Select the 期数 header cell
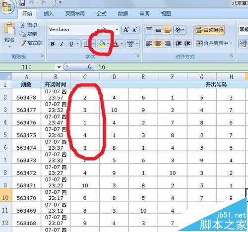Viewport: 248px width, 232px height. point(26,84)
